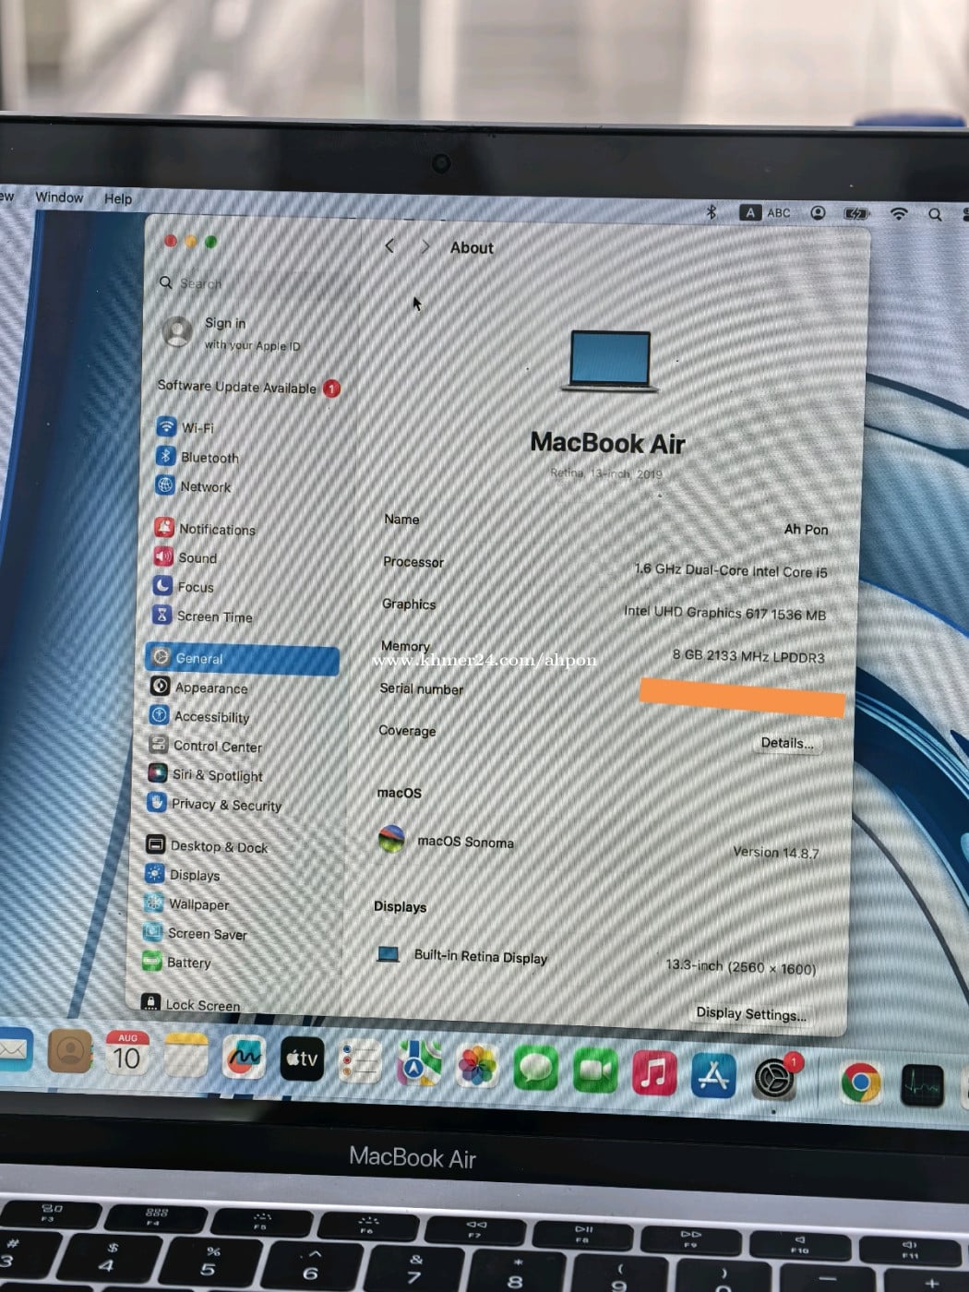Launch Maps from the Dock

click(x=419, y=1064)
